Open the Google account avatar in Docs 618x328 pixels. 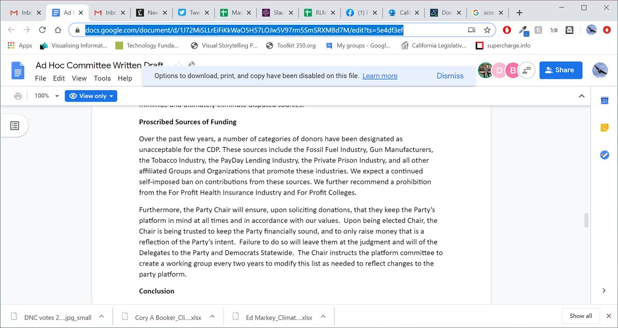click(x=600, y=71)
